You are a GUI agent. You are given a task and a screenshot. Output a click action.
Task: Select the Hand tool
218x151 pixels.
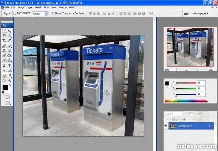4,80
